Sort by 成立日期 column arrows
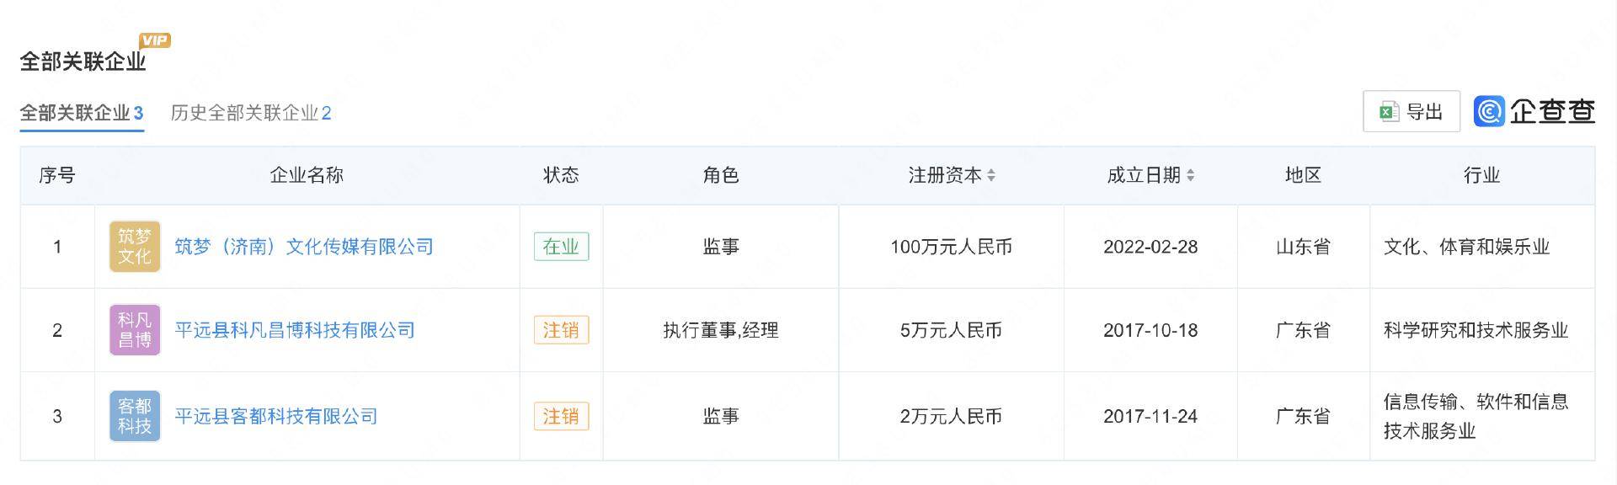 [1190, 175]
